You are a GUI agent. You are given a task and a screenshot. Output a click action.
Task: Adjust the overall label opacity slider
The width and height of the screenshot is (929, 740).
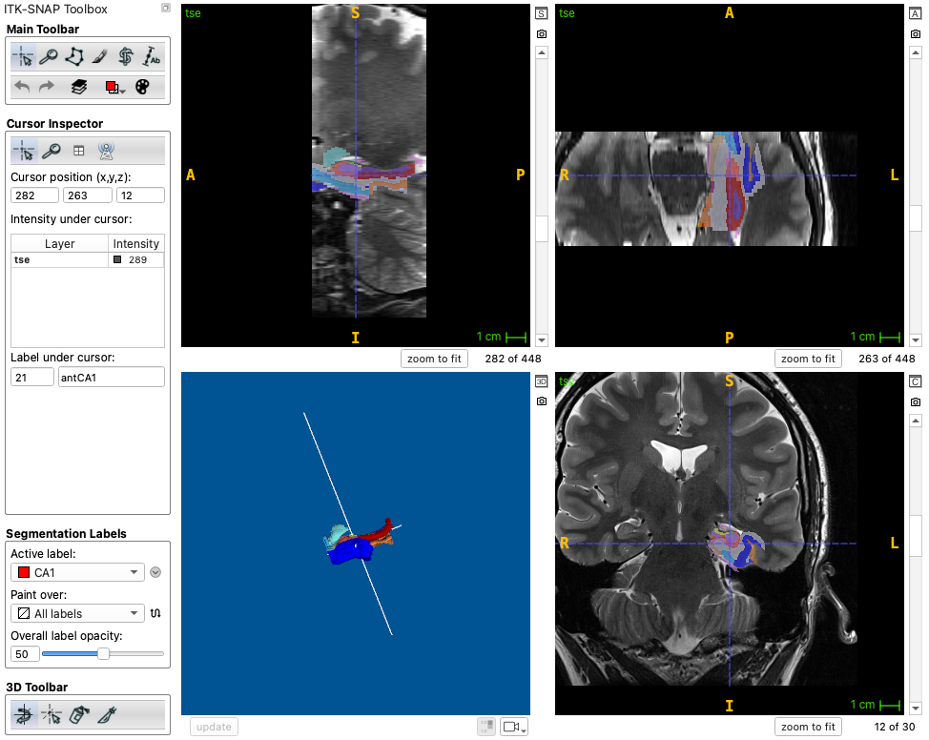pos(103,653)
